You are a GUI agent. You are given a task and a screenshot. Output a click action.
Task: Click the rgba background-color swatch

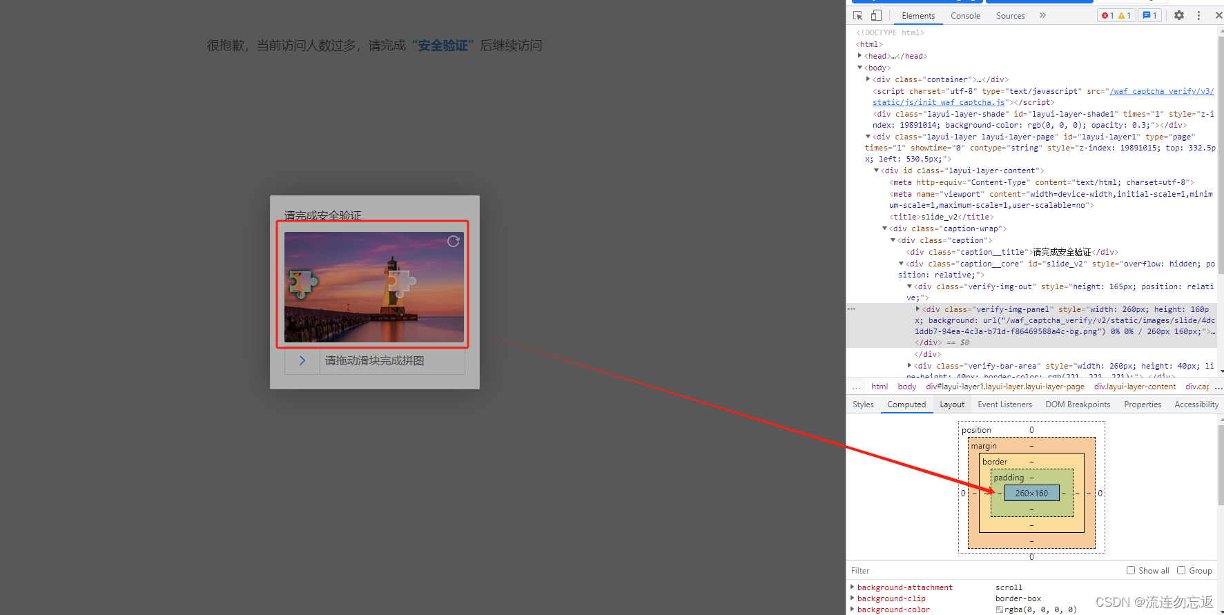(999, 610)
